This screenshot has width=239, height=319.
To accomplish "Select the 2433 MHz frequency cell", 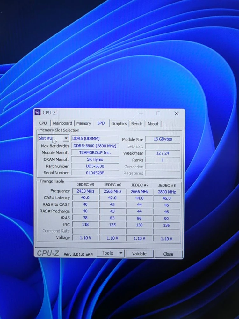I will click(x=85, y=191).
